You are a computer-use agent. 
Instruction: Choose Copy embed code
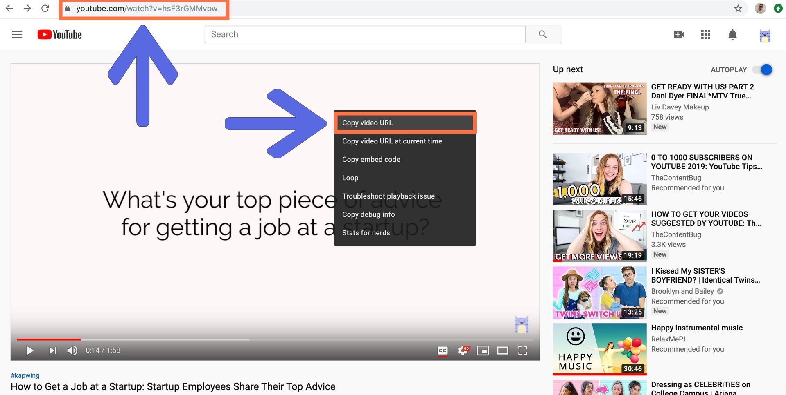[x=405, y=159]
